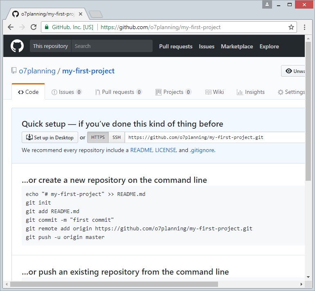Open the README link

pyautogui.click(x=141, y=150)
